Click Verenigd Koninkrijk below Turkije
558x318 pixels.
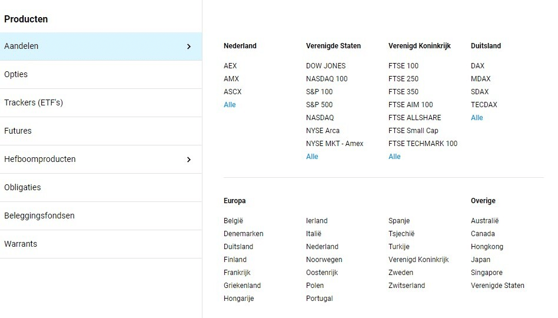418,260
